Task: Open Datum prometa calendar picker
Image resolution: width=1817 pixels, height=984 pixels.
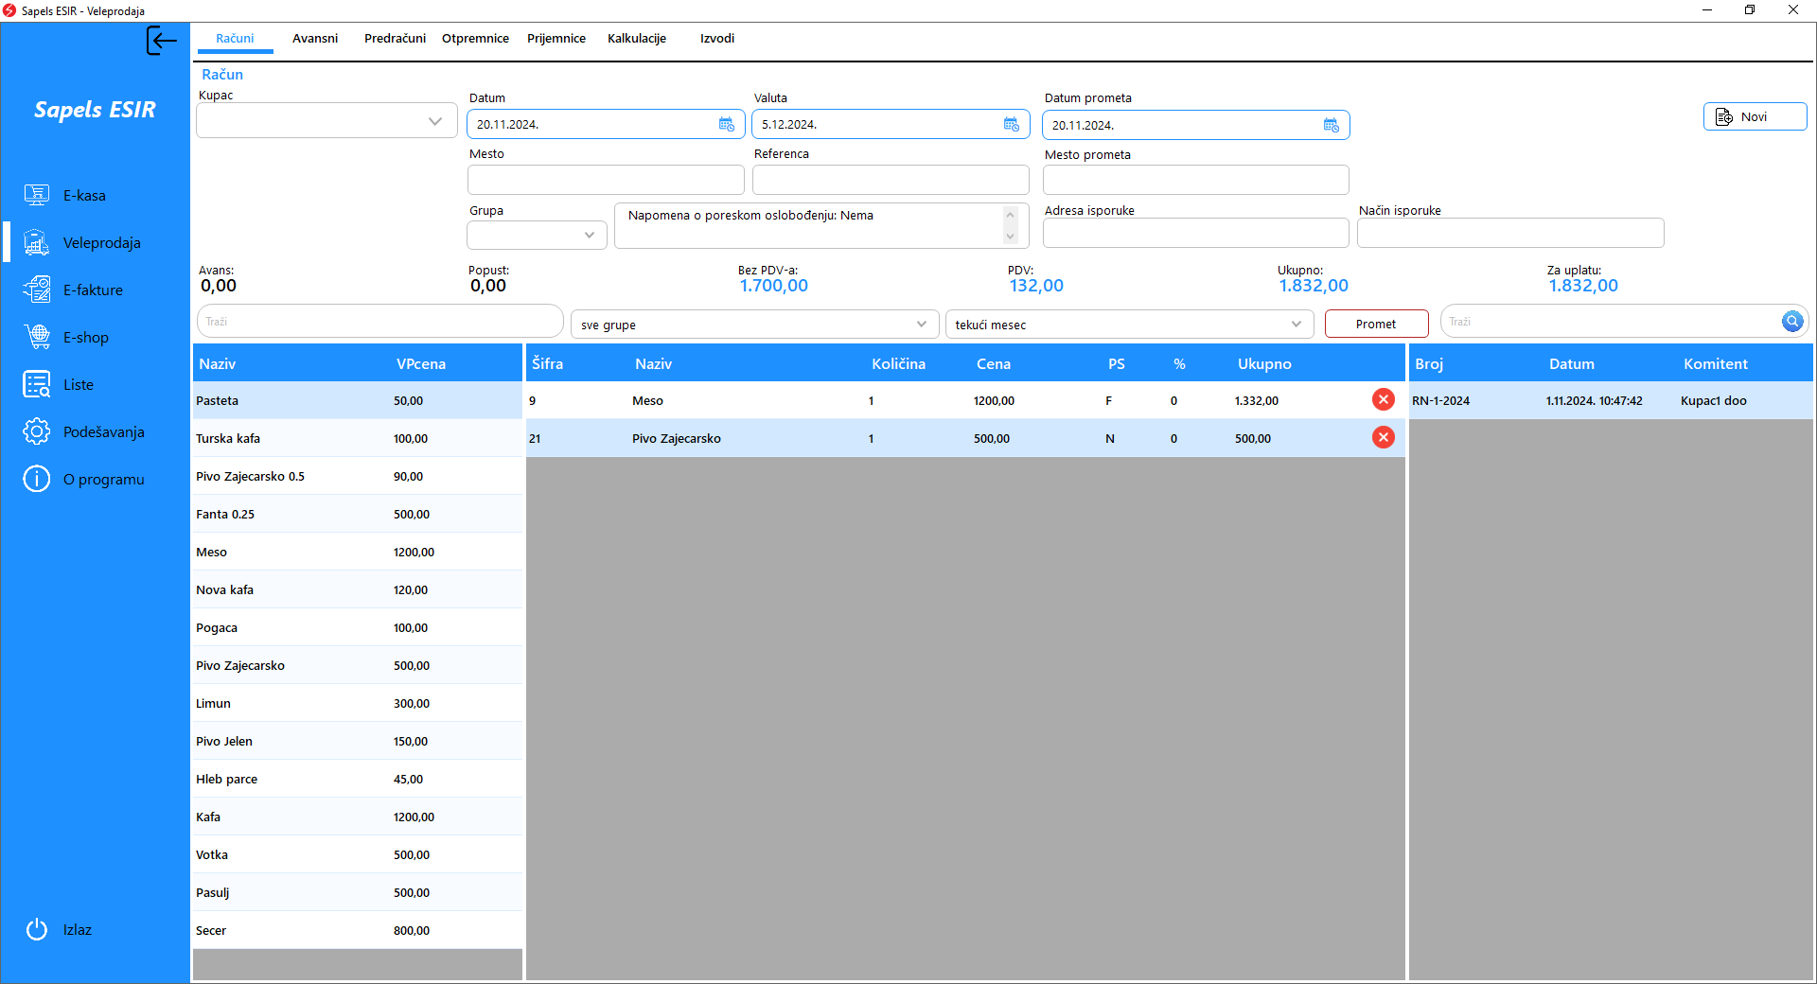Action: 1331,125
